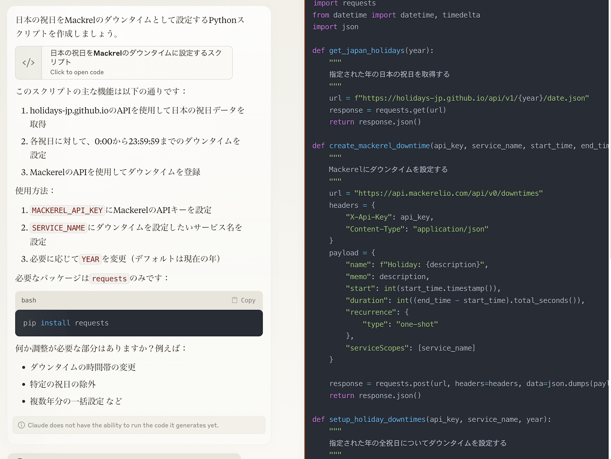
Task: Click the SERVICE_NAME inline code
Action: click(58, 228)
